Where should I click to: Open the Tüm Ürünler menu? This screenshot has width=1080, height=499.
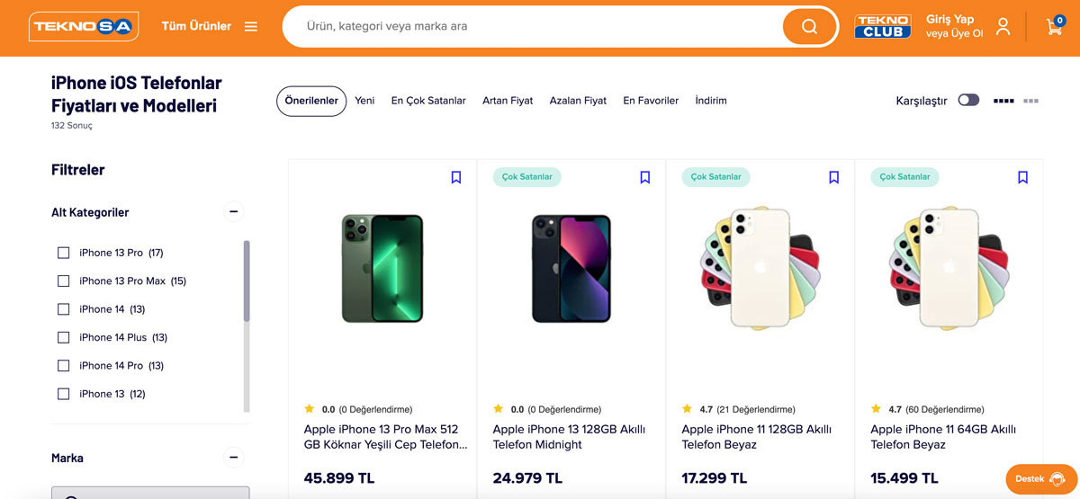pos(210,26)
